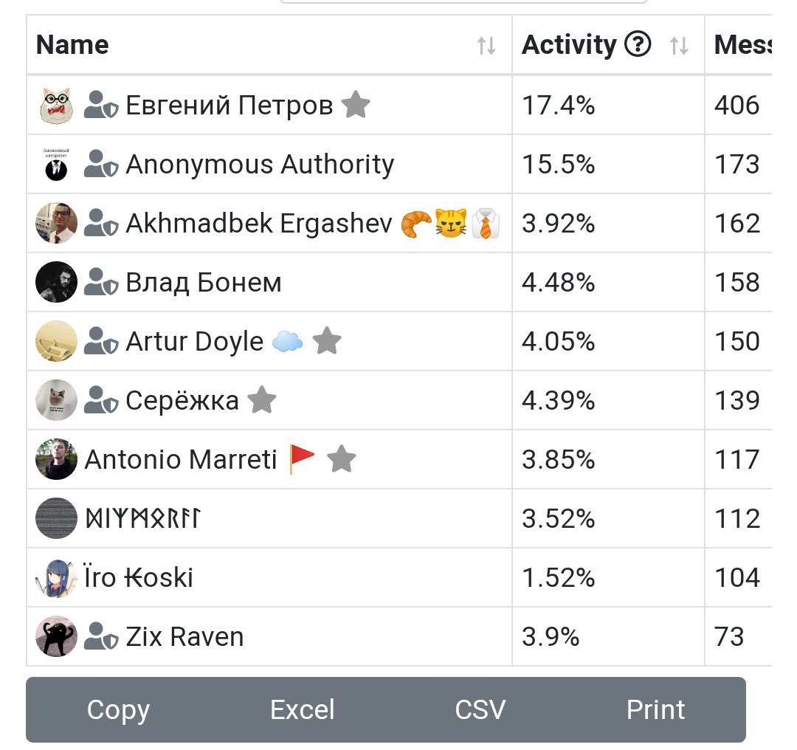Click the Евгений Петров cat avatar

(56, 105)
